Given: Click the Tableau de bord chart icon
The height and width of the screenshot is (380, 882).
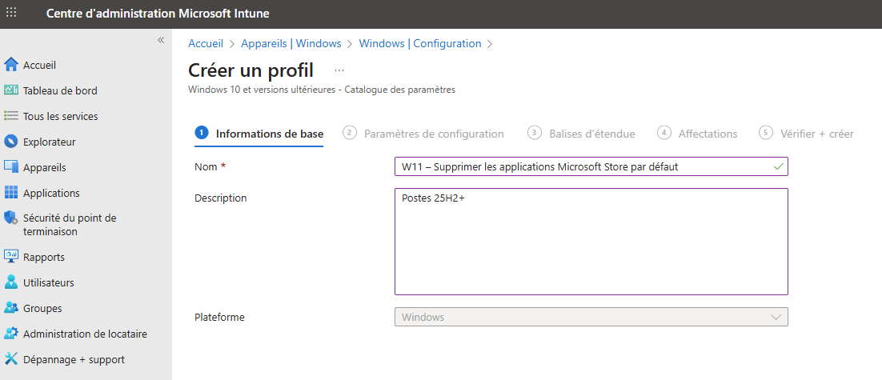Looking at the screenshot, I should click(x=11, y=90).
